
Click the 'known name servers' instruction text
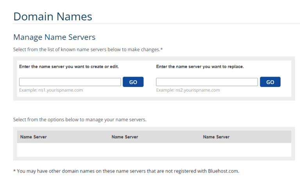87,50
